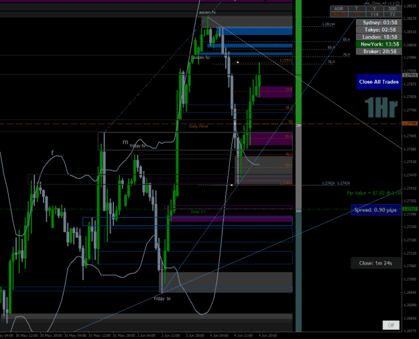419x339 pixels.
Task: Click the ADR table Y header cell
Action: 374,9
